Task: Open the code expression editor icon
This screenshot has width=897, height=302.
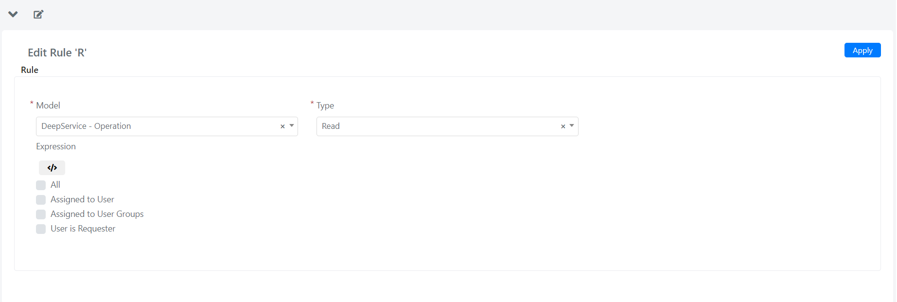Action: (52, 168)
